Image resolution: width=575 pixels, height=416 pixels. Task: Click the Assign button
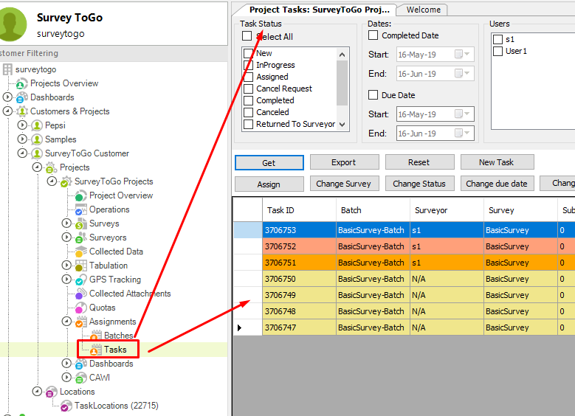269,184
